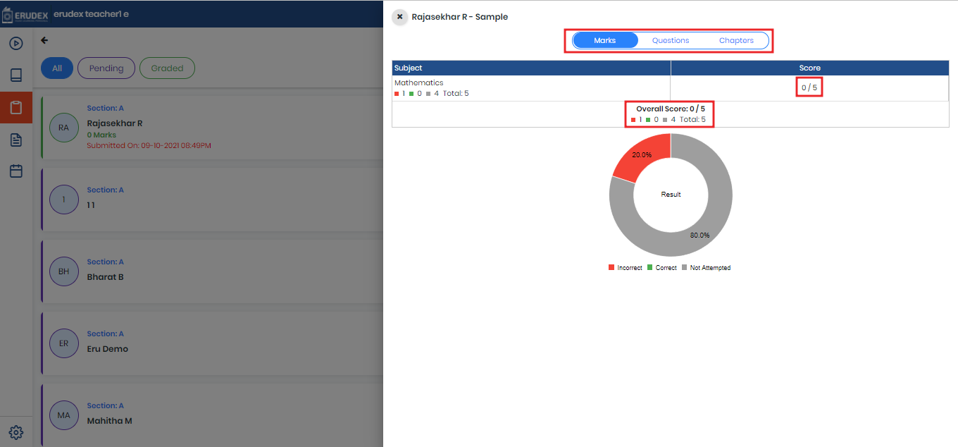Select the All filter pill
The height and width of the screenshot is (447, 958).
57,68
